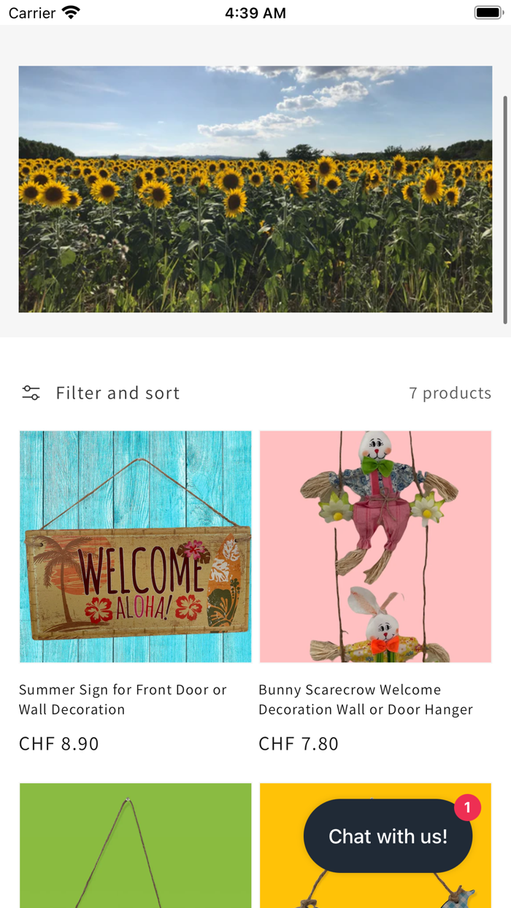Image resolution: width=511 pixels, height=908 pixels.
Task: Open the Welcome Aloha sign product image
Action: tap(135, 547)
